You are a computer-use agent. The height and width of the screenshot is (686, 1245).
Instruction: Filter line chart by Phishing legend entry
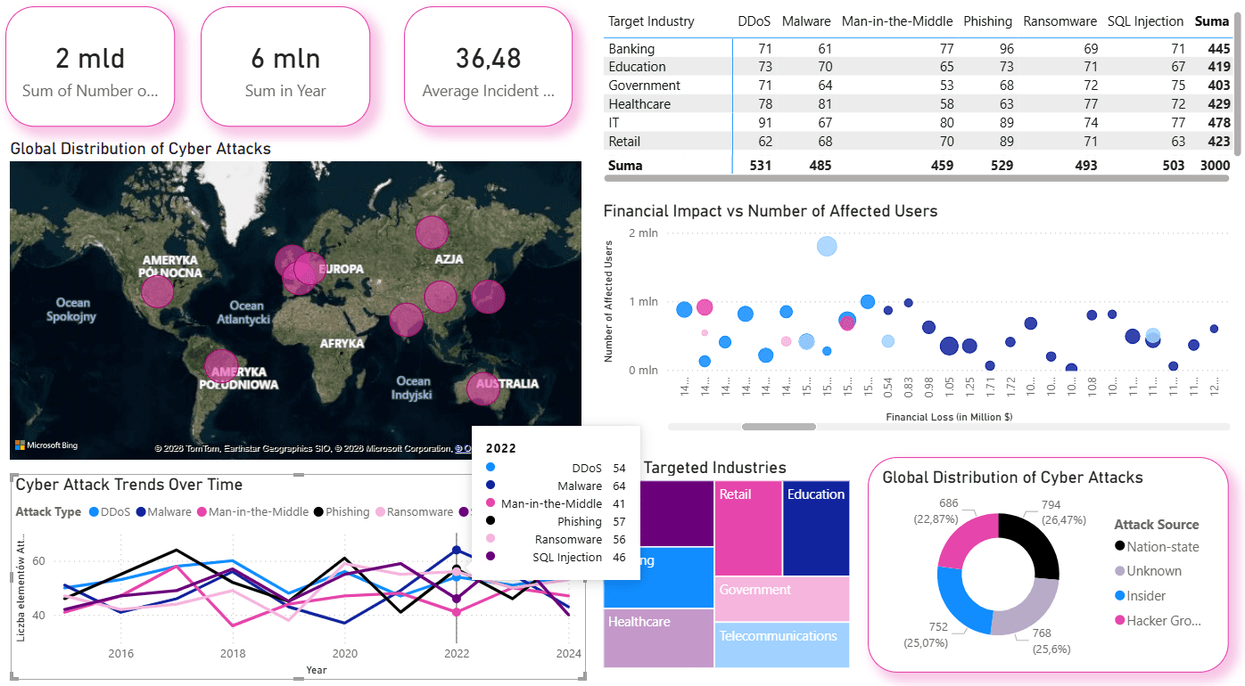[341, 511]
